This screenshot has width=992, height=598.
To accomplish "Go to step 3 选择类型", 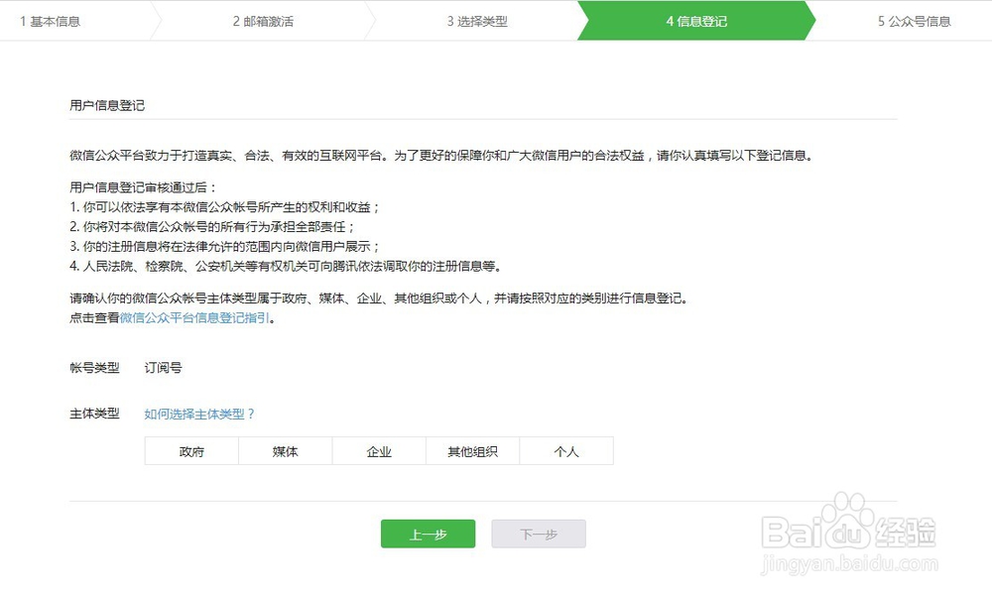I will (x=477, y=21).
